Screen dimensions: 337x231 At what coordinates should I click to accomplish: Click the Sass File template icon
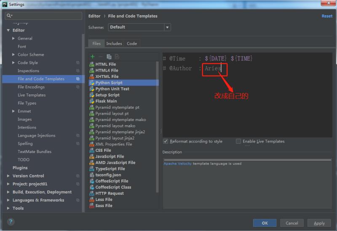click(x=92, y=206)
